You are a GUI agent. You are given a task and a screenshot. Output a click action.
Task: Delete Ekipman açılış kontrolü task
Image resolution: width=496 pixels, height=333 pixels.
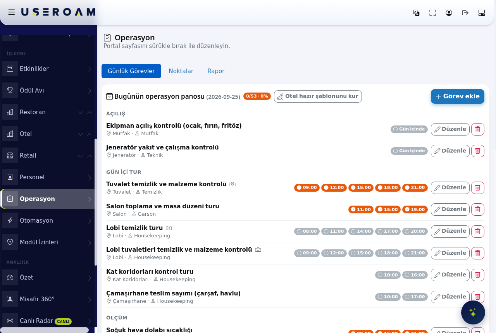point(477,129)
